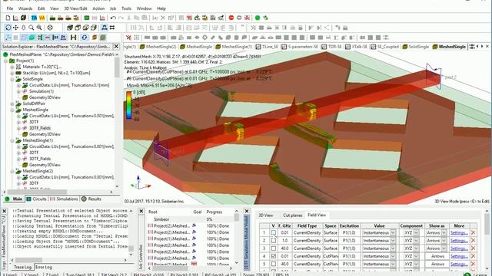This screenshot has height=276, width=492.
Task: Click the green sheet icon in third toolbar
Action: (x=32, y=38)
